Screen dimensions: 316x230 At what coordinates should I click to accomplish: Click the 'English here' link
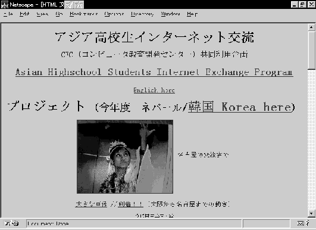point(154,90)
